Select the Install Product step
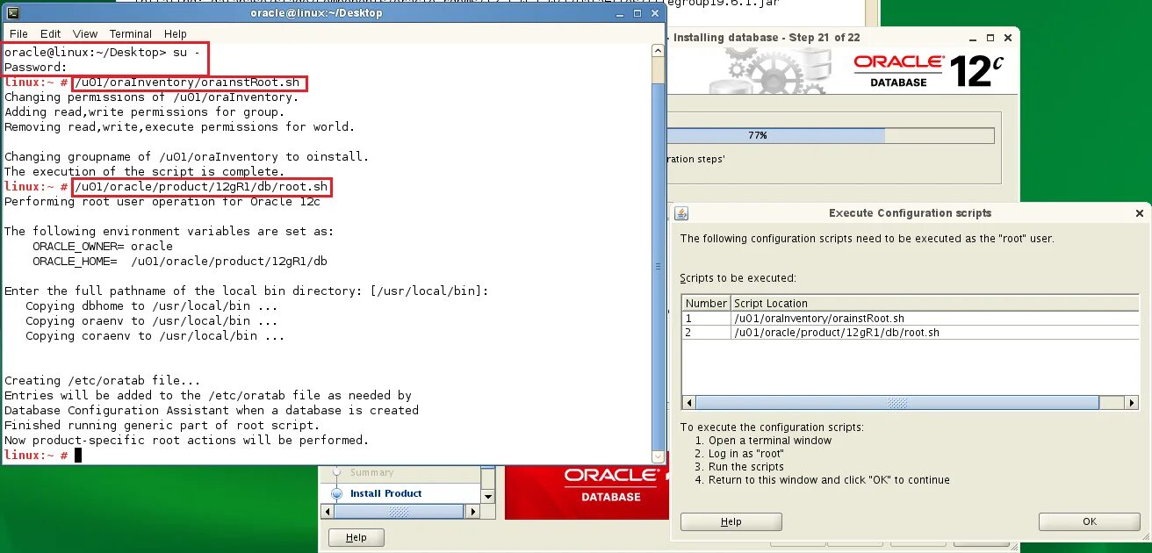Image resolution: width=1152 pixels, height=553 pixels. (x=385, y=493)
